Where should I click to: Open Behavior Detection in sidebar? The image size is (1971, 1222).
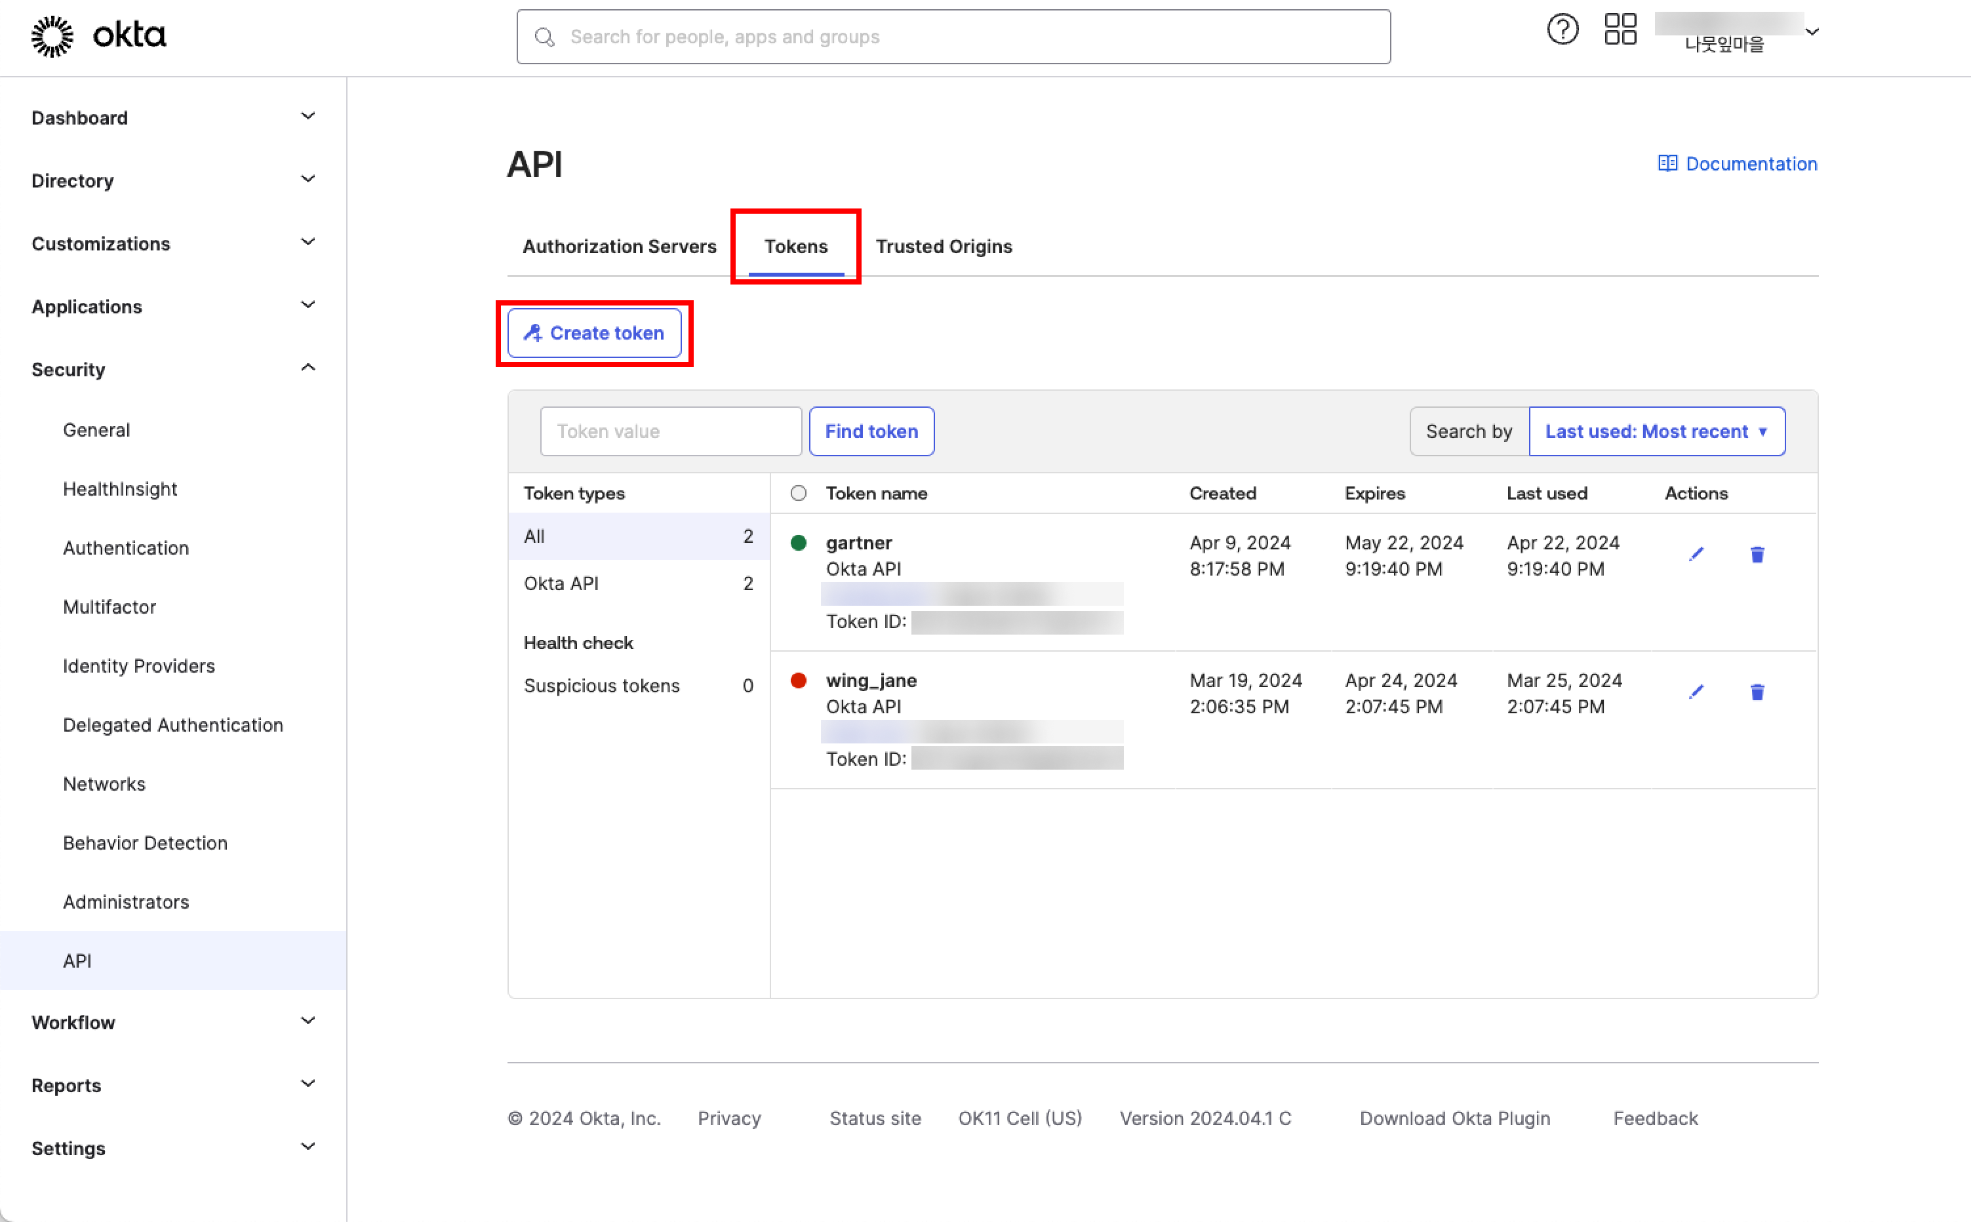(146, 843)
